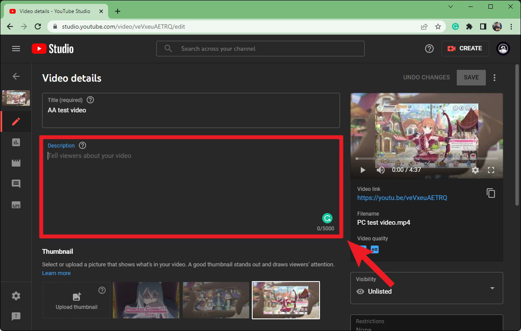Image resolution: width=521 pixels, height=331 pixels.
Task: Click the CREATE button
Action: pyautogui.click(x=465, y=49)
